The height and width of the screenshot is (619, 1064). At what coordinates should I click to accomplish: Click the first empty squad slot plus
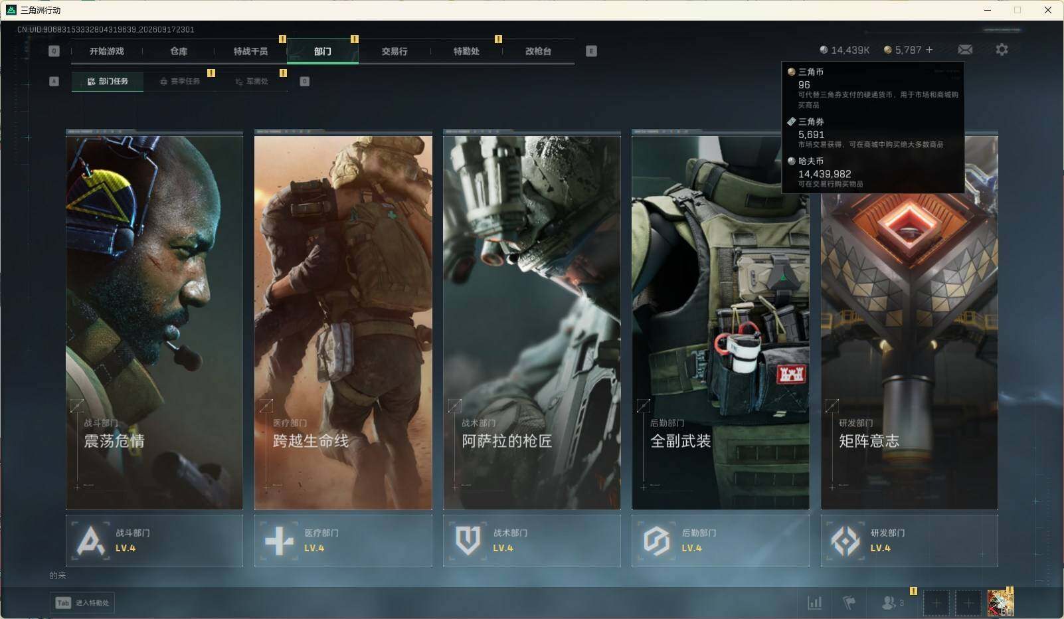936,603
